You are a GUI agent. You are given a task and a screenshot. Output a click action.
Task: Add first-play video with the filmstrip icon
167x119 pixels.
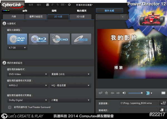coord(162,110)
